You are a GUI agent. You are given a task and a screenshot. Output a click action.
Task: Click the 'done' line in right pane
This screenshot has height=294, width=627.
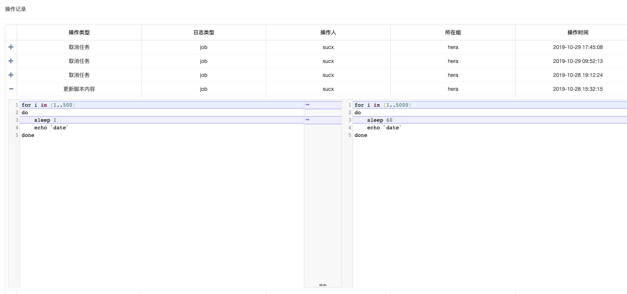click(x=361, y=135)
